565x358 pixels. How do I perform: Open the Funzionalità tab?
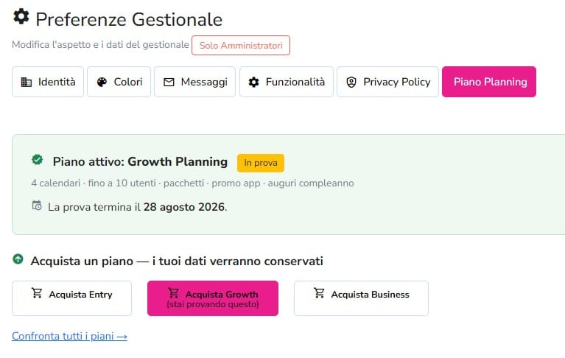tap(287, 82)
